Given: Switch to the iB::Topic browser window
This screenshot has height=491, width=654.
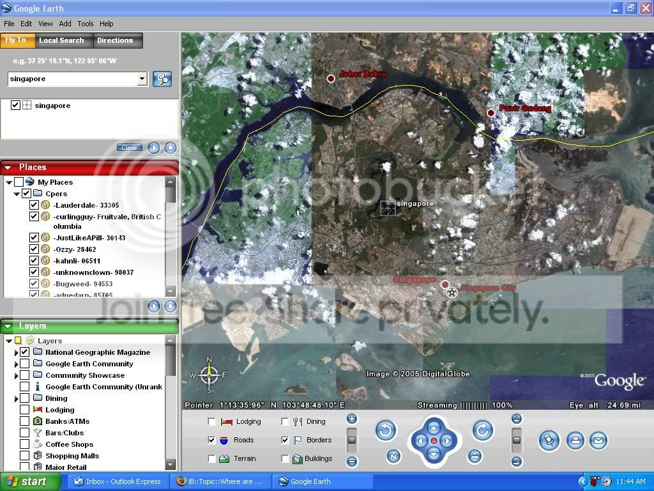Looking at the screenshot, I should click(x=220, y=481).
